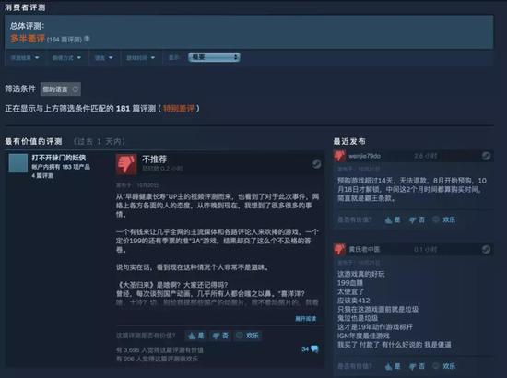The height and width of the screenshot is (378, 507).
Task: Click Steam icon on 黄氏老中医 review
Action: tap(487, 249)
